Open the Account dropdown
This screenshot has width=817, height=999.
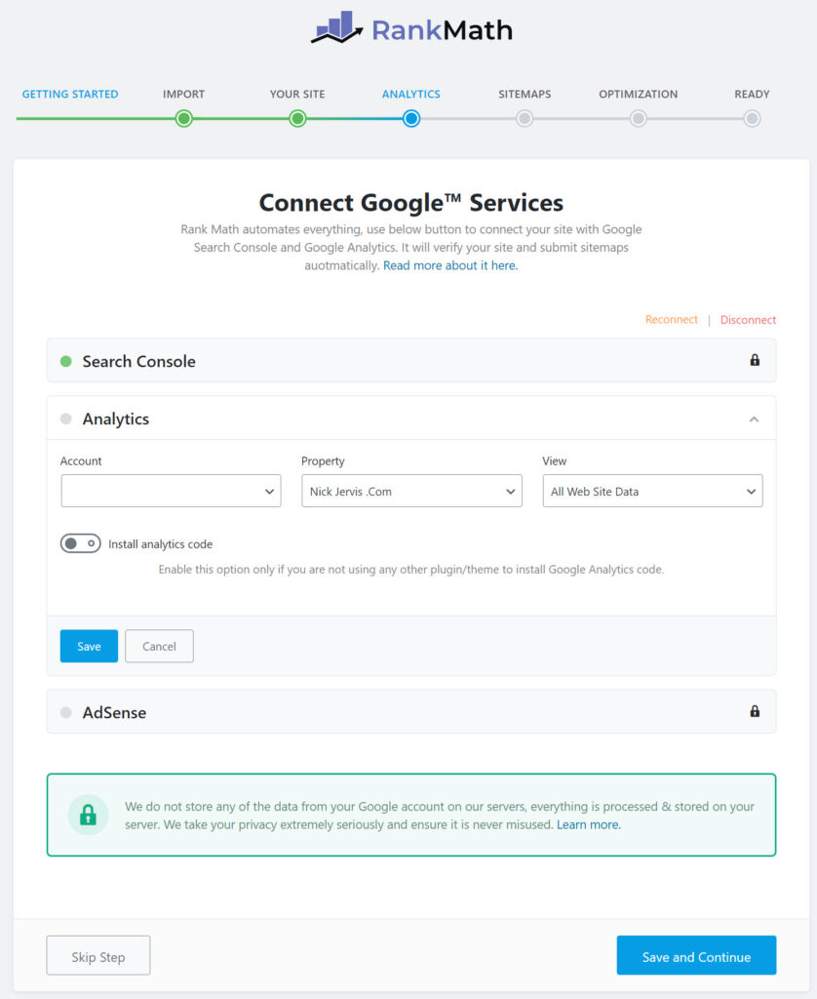171,491
